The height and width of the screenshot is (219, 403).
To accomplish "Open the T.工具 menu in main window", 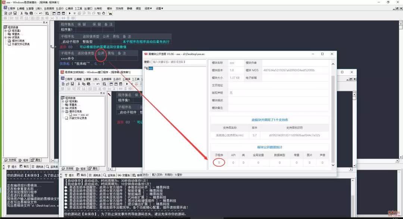I will (78, 8).
